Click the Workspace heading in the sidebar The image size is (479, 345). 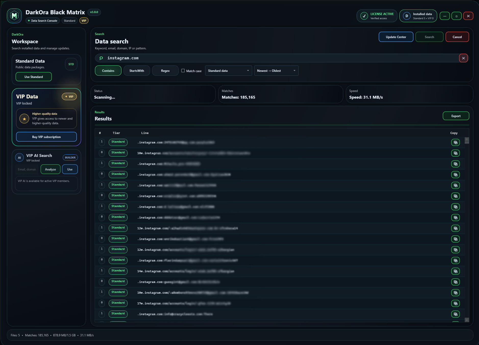tap(25, 41)
